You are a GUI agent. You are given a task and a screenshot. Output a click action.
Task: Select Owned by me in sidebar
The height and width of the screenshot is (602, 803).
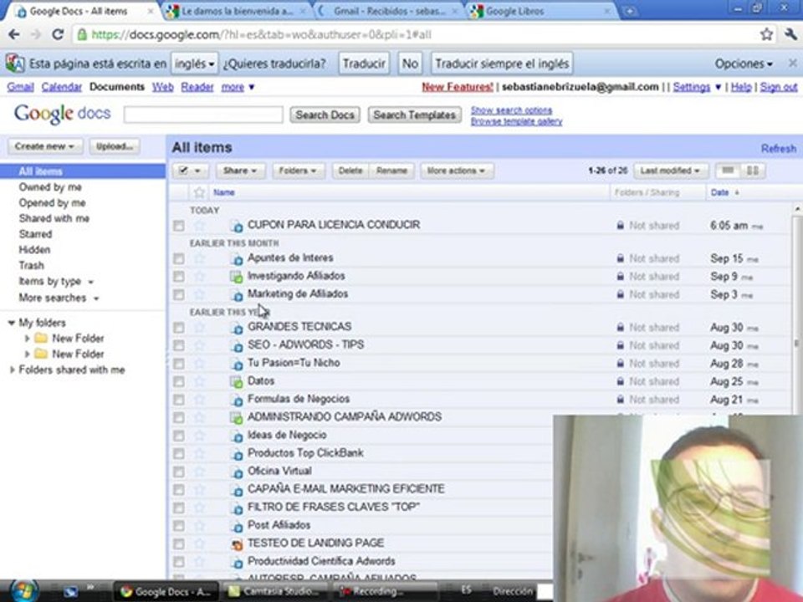tap(50, 187)
